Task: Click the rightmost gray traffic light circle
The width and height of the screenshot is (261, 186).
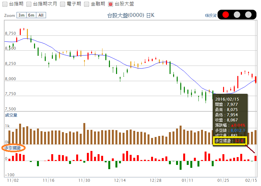Action: click(x=248, y=15)
